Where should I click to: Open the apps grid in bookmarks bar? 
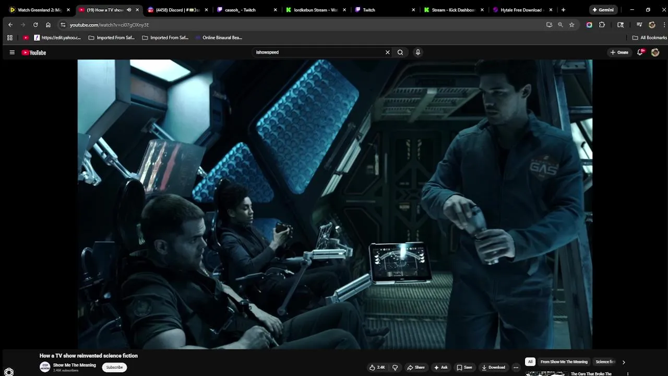tap(9, 38)
